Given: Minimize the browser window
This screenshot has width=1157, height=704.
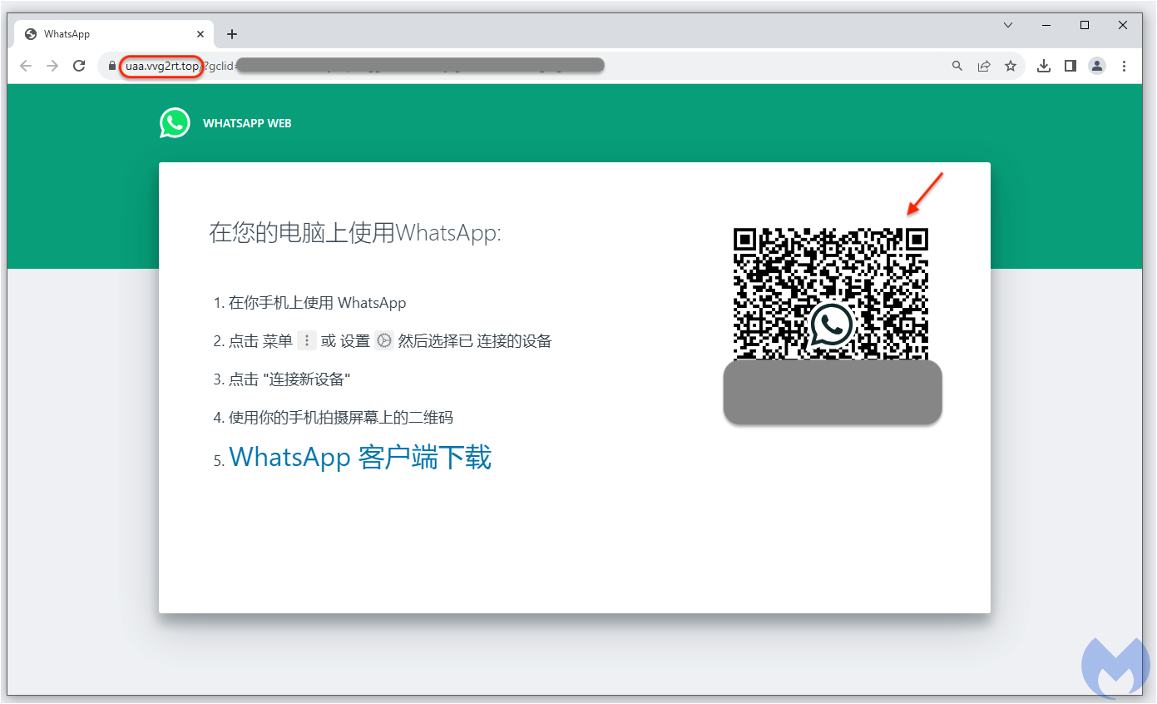Looking at the screenshot, I should pos(1046,25).
